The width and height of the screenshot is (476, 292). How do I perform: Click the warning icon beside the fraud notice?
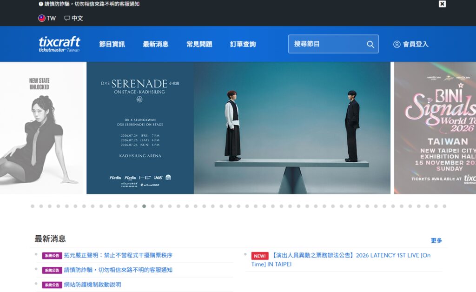point(41,4)
